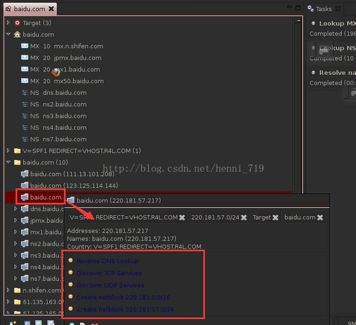Select MX 20 mx50.baidu.com envelope icon
The image size is (356, 325).
point(25,81)
